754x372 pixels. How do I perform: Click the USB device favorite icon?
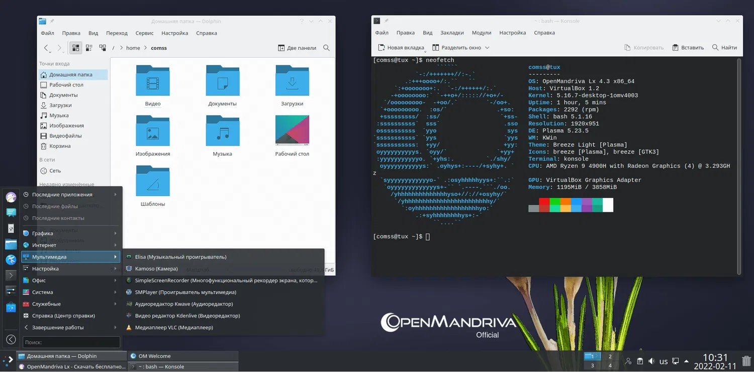[x=11, y=228]
